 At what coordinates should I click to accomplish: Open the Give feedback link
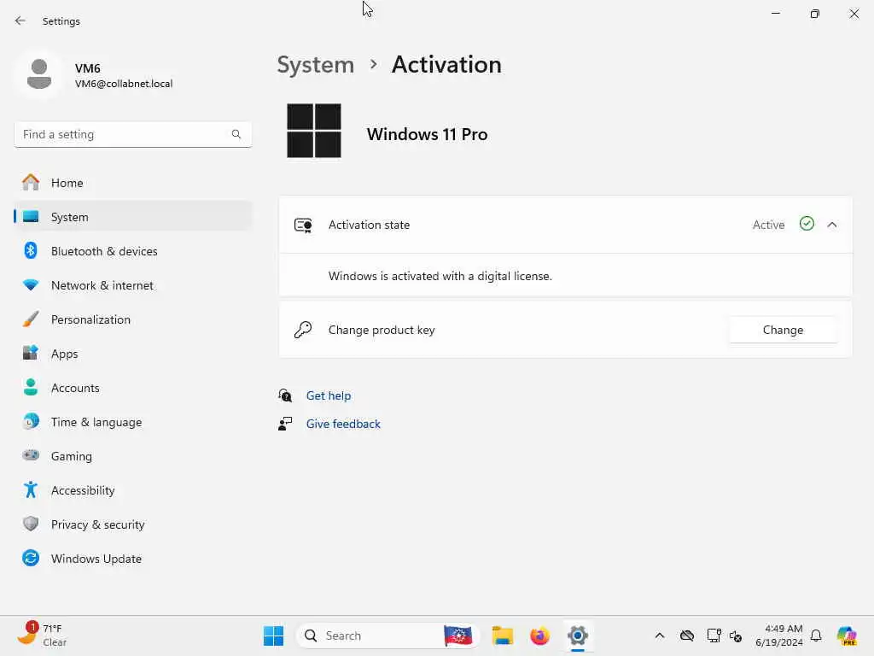[x=343, y=424]
